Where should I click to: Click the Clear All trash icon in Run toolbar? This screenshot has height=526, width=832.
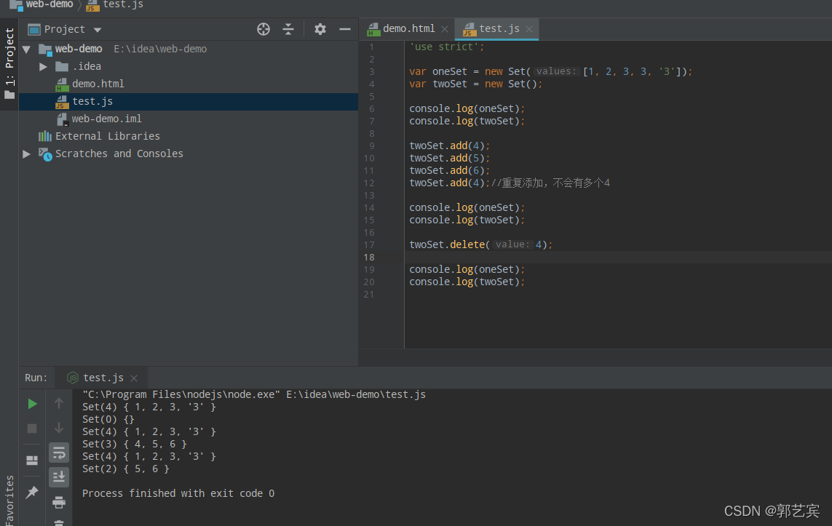click(59, 523)
